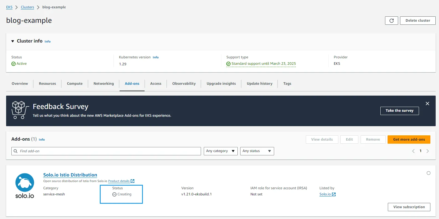Image resolution: width=439 pixels, height=219 pixels.
Task: Click Get more add-ons button
Action: tap(409, 140)
